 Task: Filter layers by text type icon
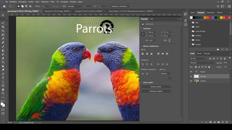(x=217, y=58)
